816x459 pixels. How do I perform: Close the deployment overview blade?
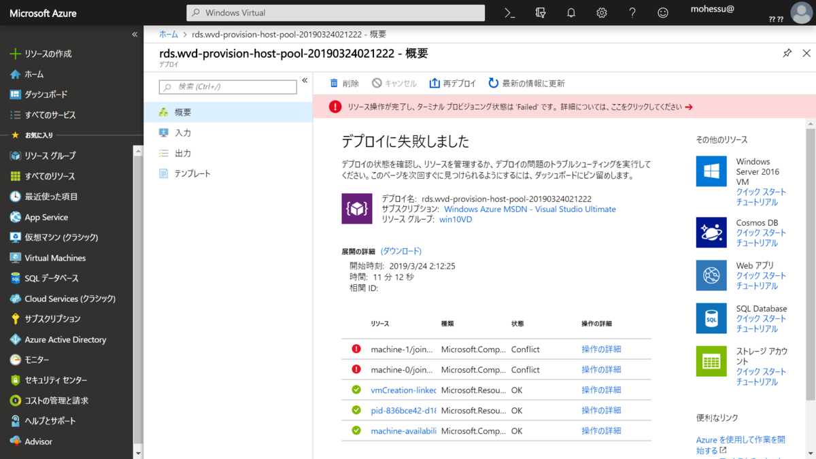(806, 53)
